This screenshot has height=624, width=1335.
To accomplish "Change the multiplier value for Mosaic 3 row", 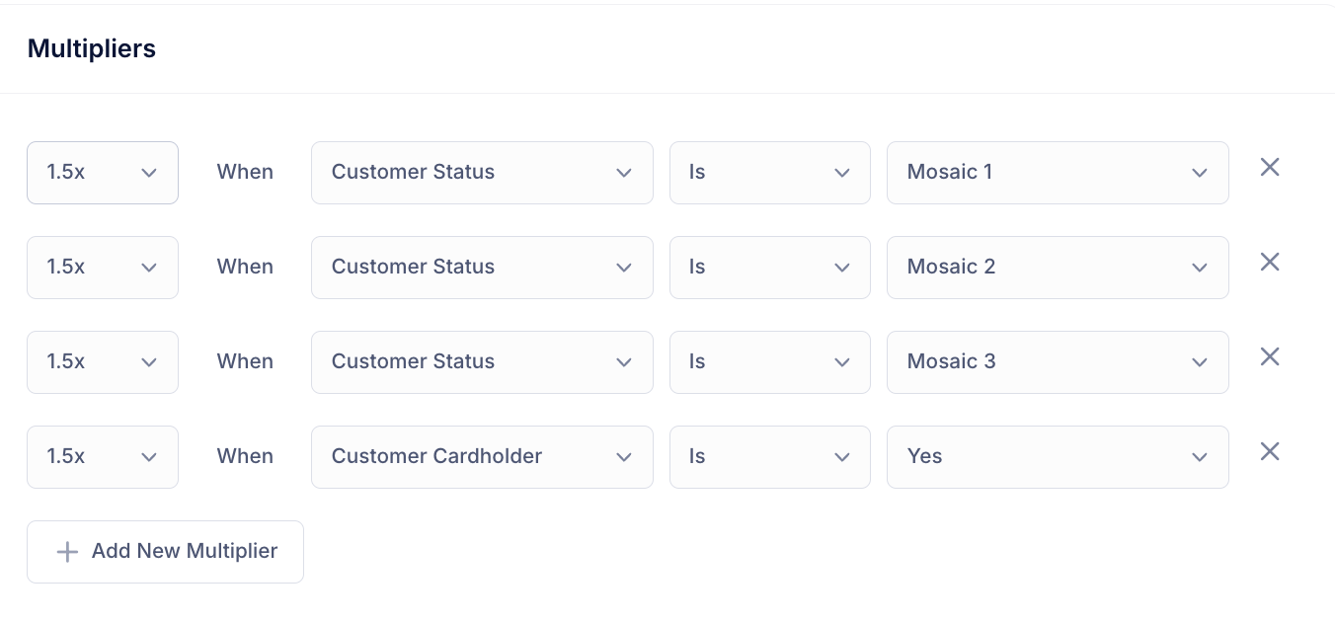I will (103, 362).
